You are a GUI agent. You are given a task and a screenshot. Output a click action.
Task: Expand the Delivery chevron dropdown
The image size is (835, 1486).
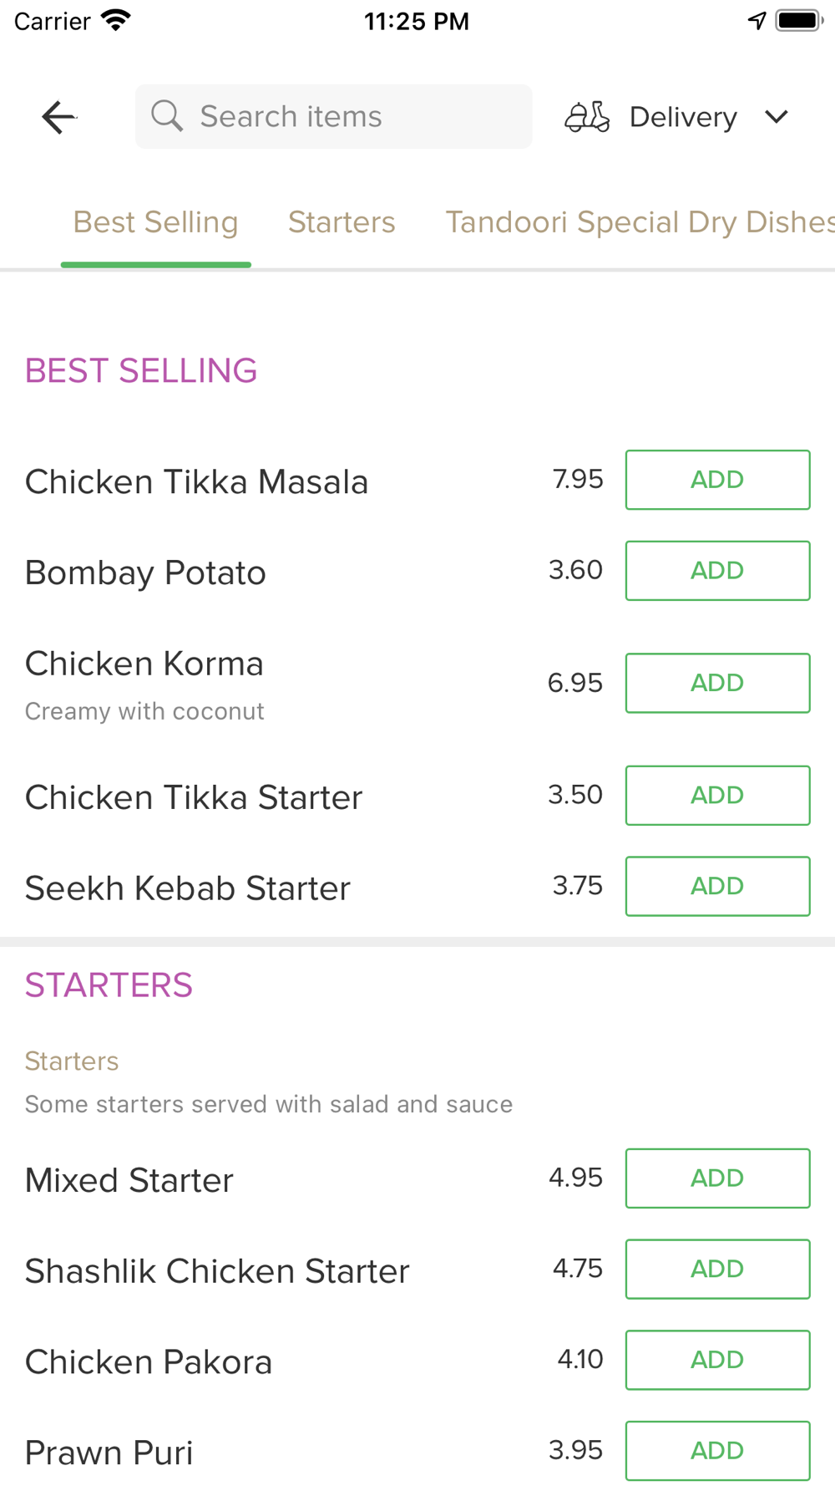pos(777,117)
